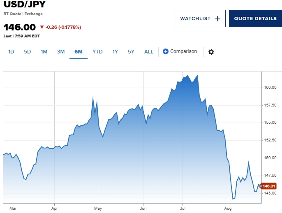Click the red down arrow price indicator

42,27
